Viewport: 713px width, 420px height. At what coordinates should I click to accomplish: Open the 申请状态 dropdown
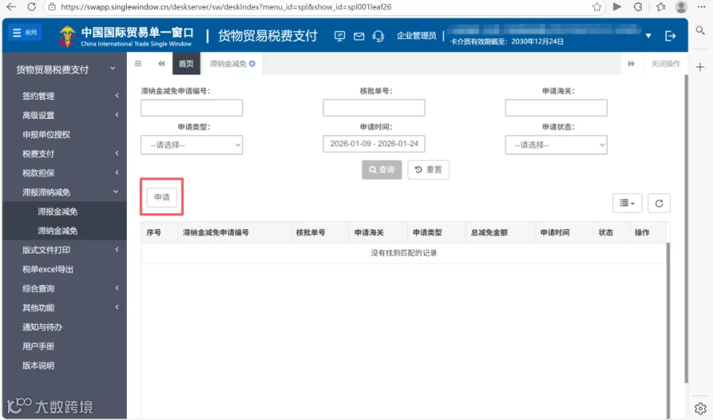(555, 145)
